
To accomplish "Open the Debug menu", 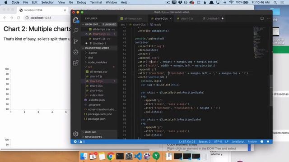I will point(81,2).
